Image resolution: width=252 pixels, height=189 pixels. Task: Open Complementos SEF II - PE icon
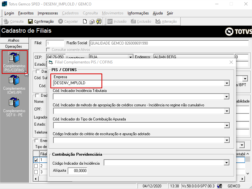point(14,103)
